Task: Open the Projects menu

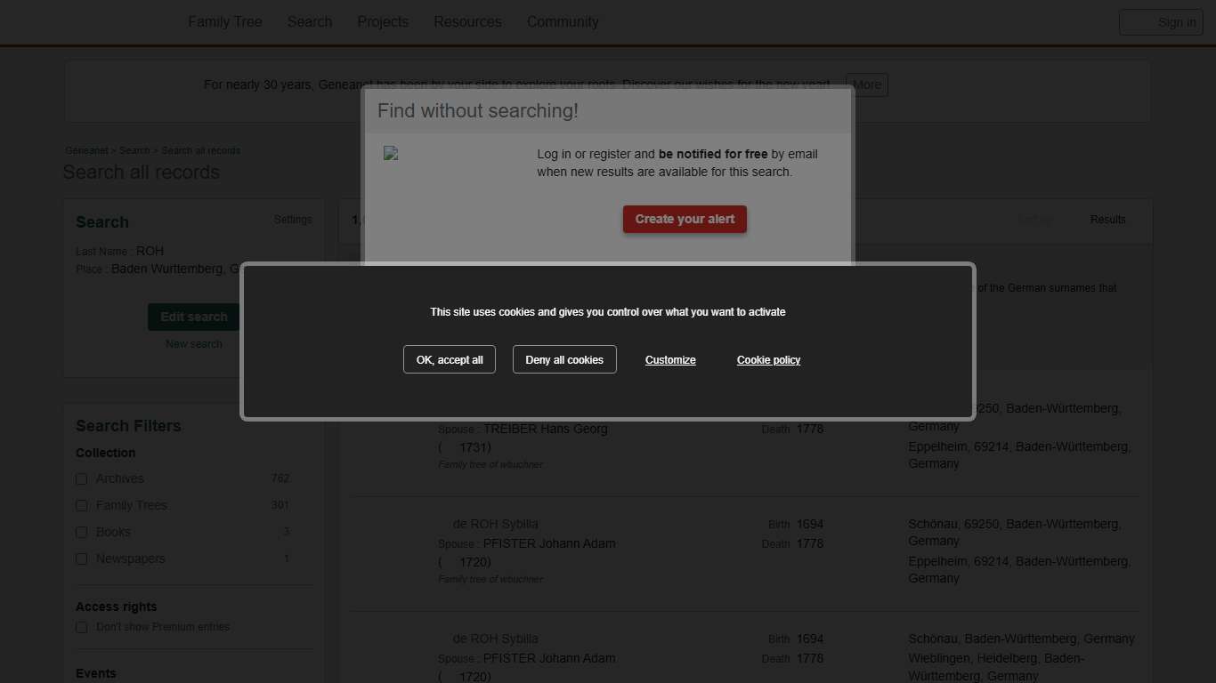Action: tap(383, 22)
